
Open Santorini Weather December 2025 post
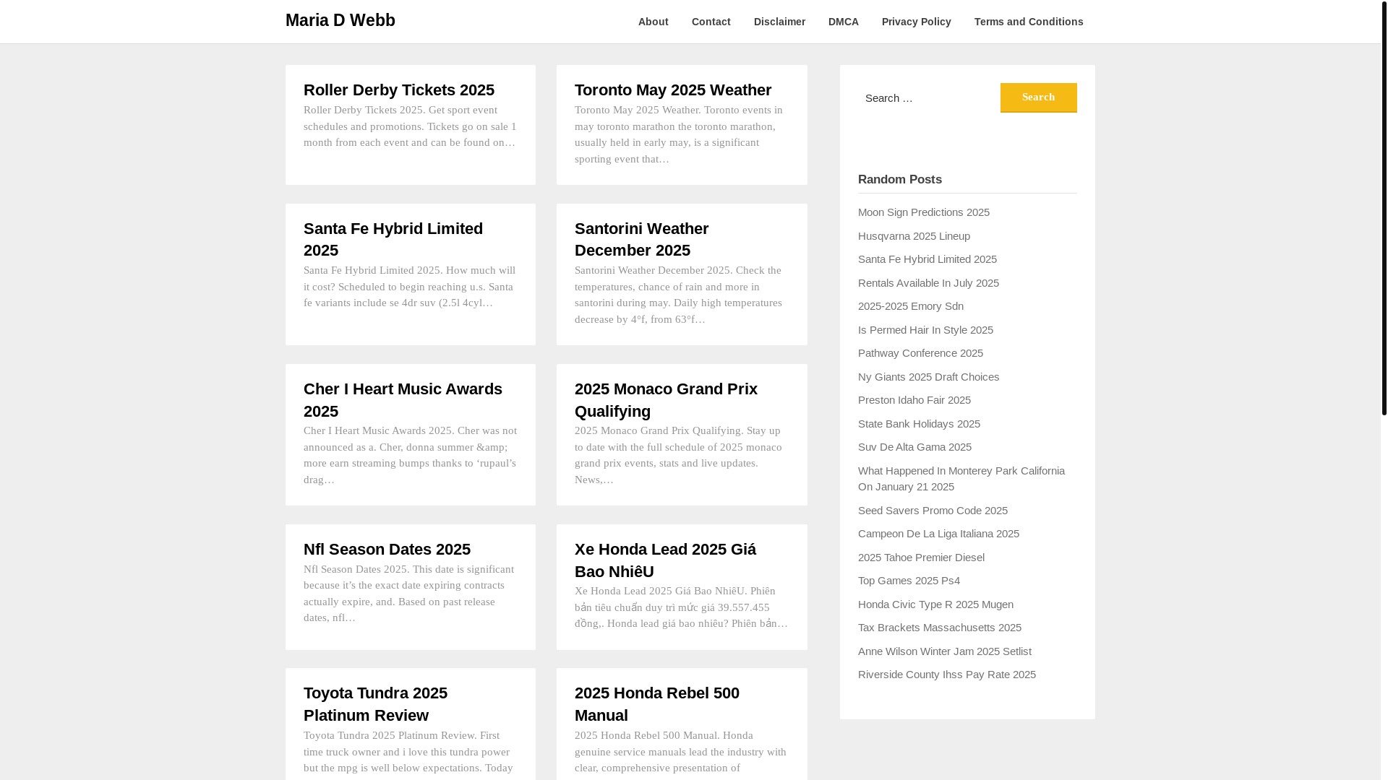coord(642,239)
